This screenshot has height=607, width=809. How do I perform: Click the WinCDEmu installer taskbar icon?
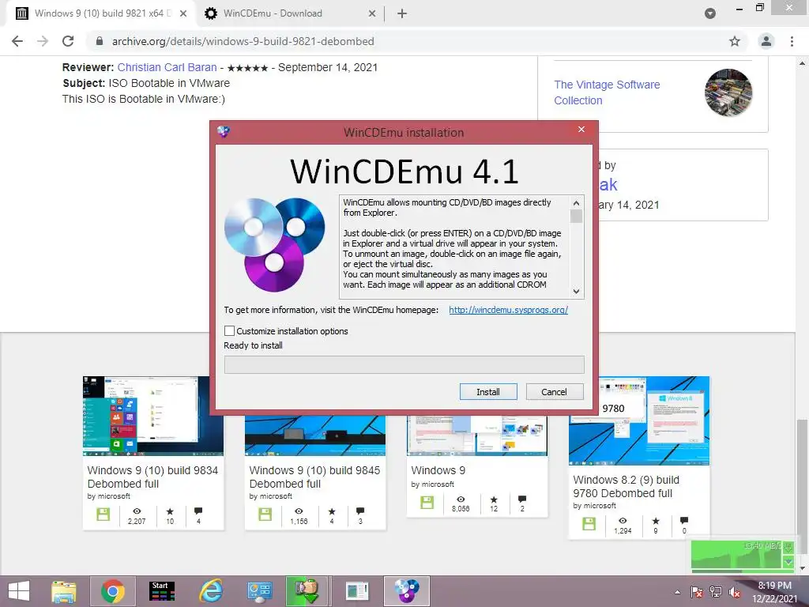pos(407,591)
